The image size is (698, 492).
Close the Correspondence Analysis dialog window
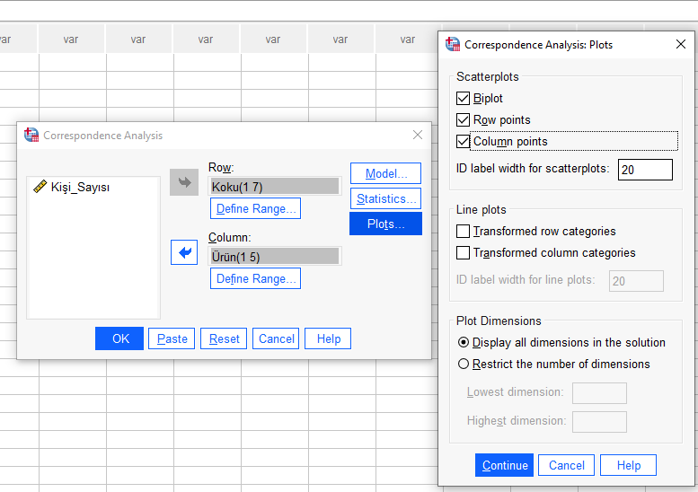coord(417,135)
